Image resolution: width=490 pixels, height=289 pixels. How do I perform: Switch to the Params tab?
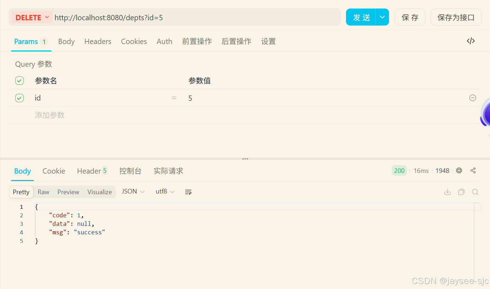pos(31,41)
